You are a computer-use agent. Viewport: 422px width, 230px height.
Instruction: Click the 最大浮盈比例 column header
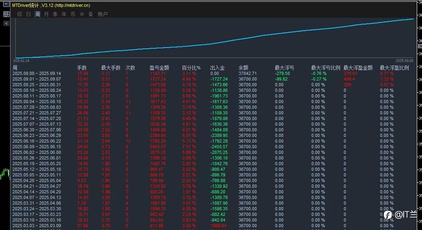394,68
